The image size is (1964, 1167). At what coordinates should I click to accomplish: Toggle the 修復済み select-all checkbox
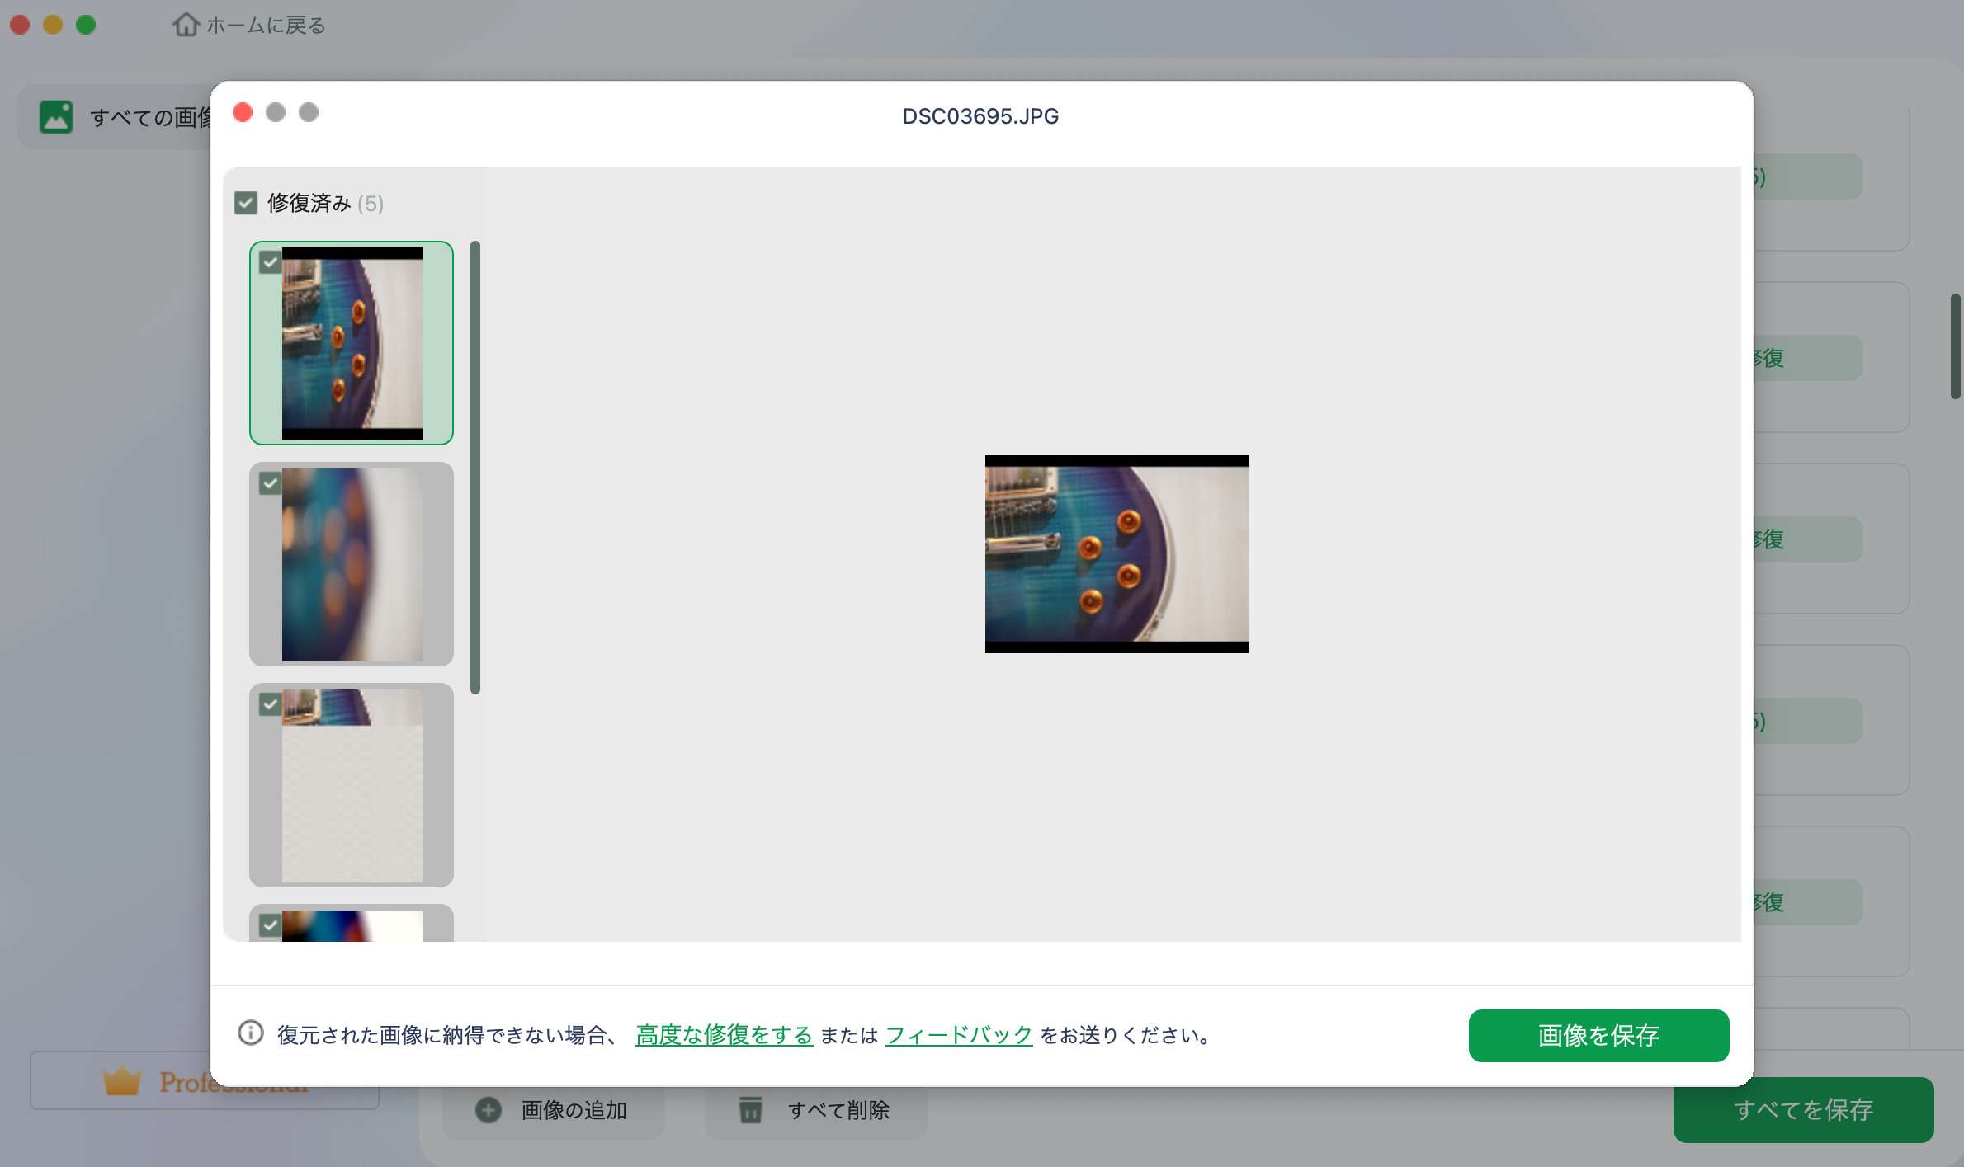(246, 203)
